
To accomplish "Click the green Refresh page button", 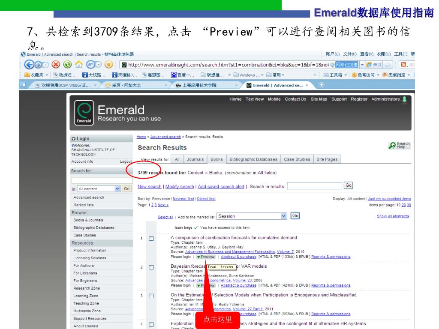I will (x=67, y=65).
